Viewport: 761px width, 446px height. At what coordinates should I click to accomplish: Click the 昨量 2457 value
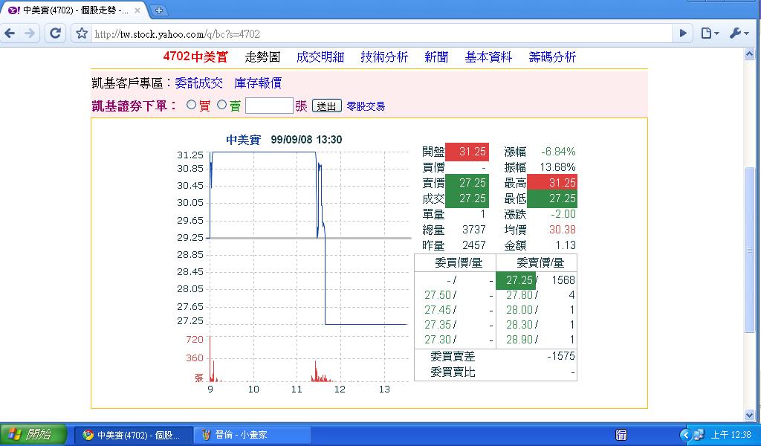click(x=473, y=245)
